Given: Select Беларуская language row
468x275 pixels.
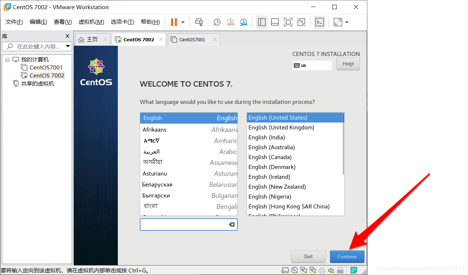Looking at the screenshot, I should pyautogui.click(x=189, y=184).
